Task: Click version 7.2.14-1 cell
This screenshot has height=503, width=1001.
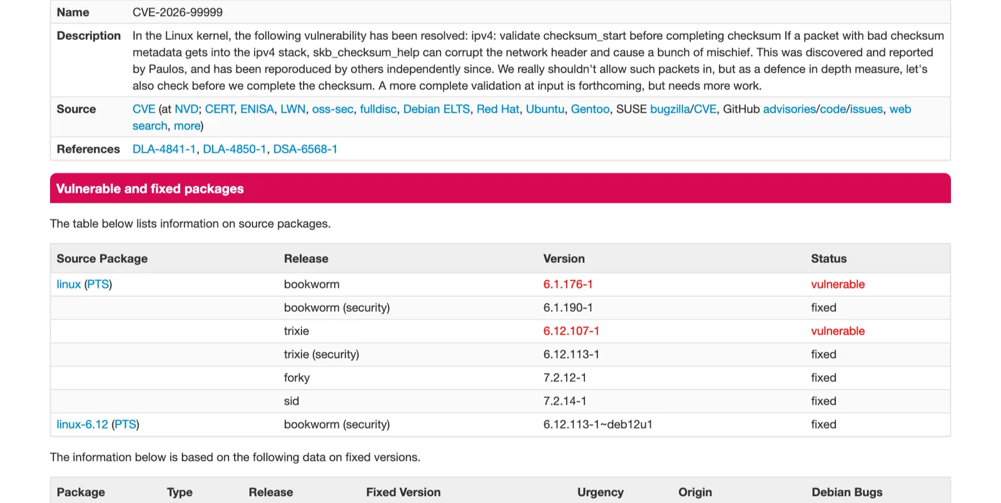Action: tap(565, 401)
